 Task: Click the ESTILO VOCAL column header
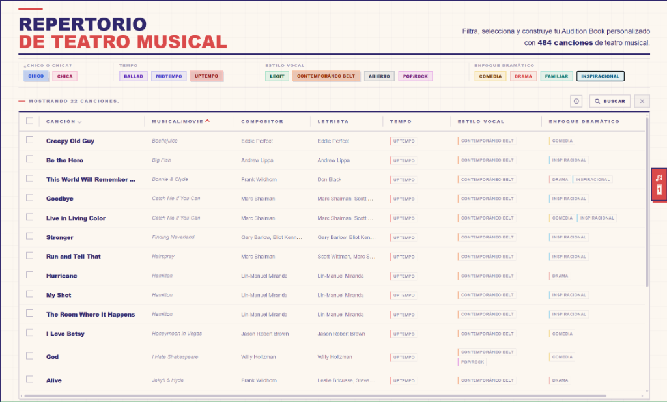tap(481, 122)
